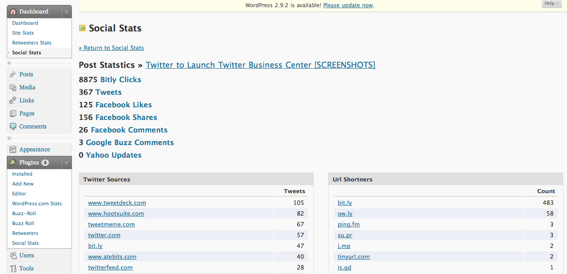Open the Comments menu
Image resolution: width=567 pixels, height=274 pixels.
coord(33,127)
